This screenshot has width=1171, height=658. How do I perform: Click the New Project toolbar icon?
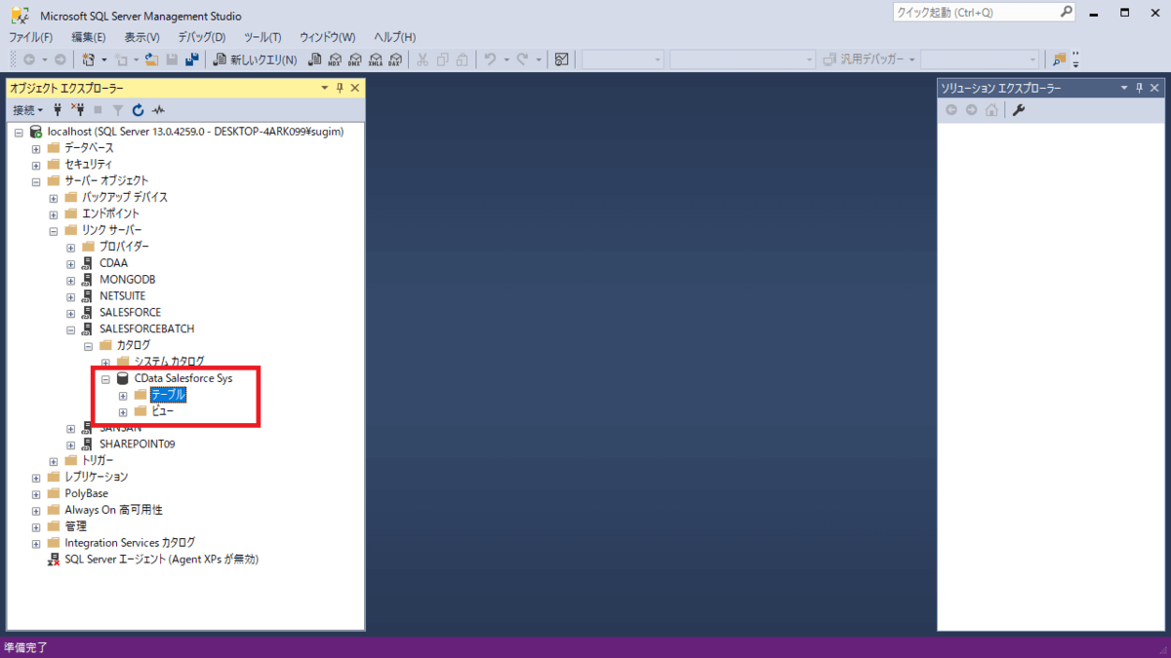89,59
